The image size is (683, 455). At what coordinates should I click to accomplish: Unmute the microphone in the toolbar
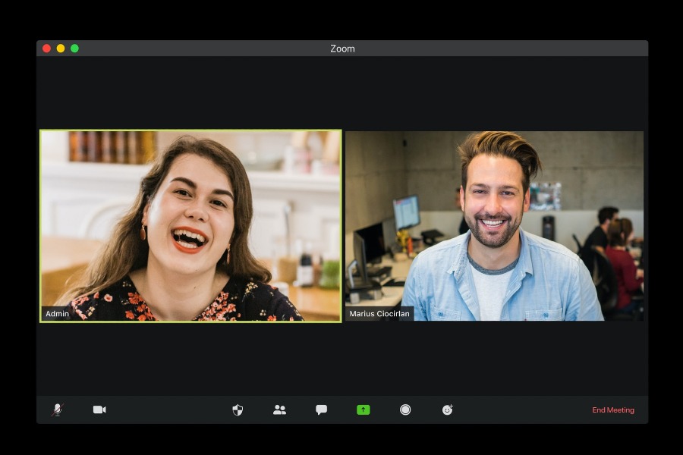click(x=56, y=409)
